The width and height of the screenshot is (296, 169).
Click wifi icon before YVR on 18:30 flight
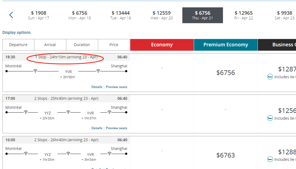click(35, 71)
